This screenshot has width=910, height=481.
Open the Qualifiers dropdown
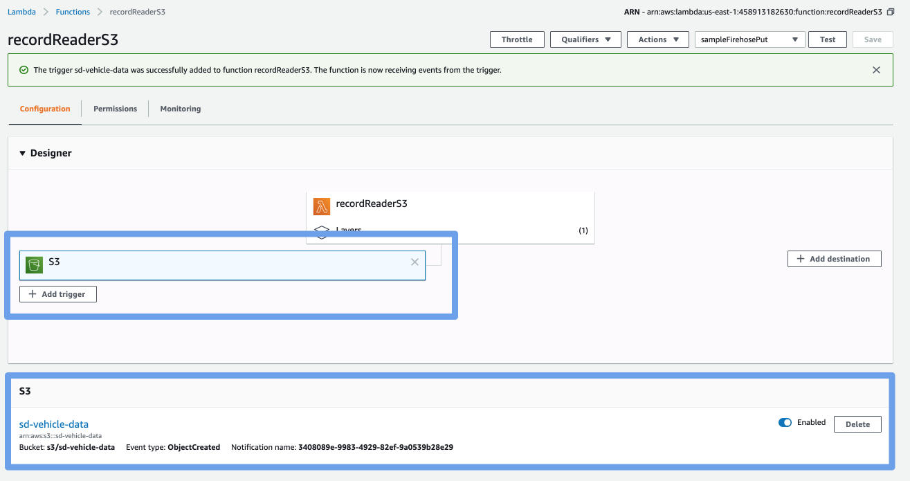point(585,39)
